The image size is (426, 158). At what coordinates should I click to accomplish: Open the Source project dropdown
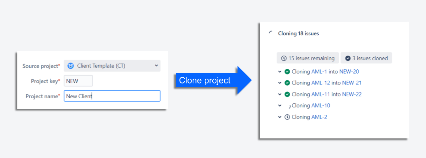click(x=112, y=66)
